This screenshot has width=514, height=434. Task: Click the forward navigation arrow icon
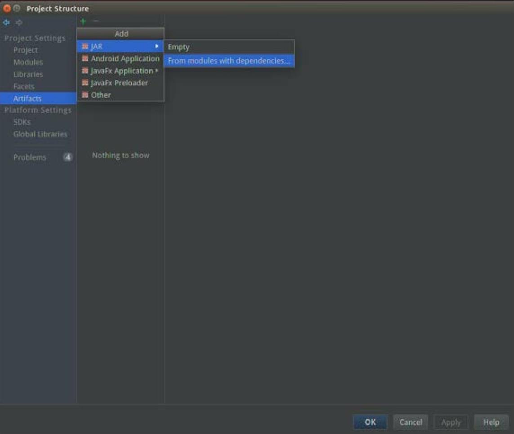click(x=19, y=22)
